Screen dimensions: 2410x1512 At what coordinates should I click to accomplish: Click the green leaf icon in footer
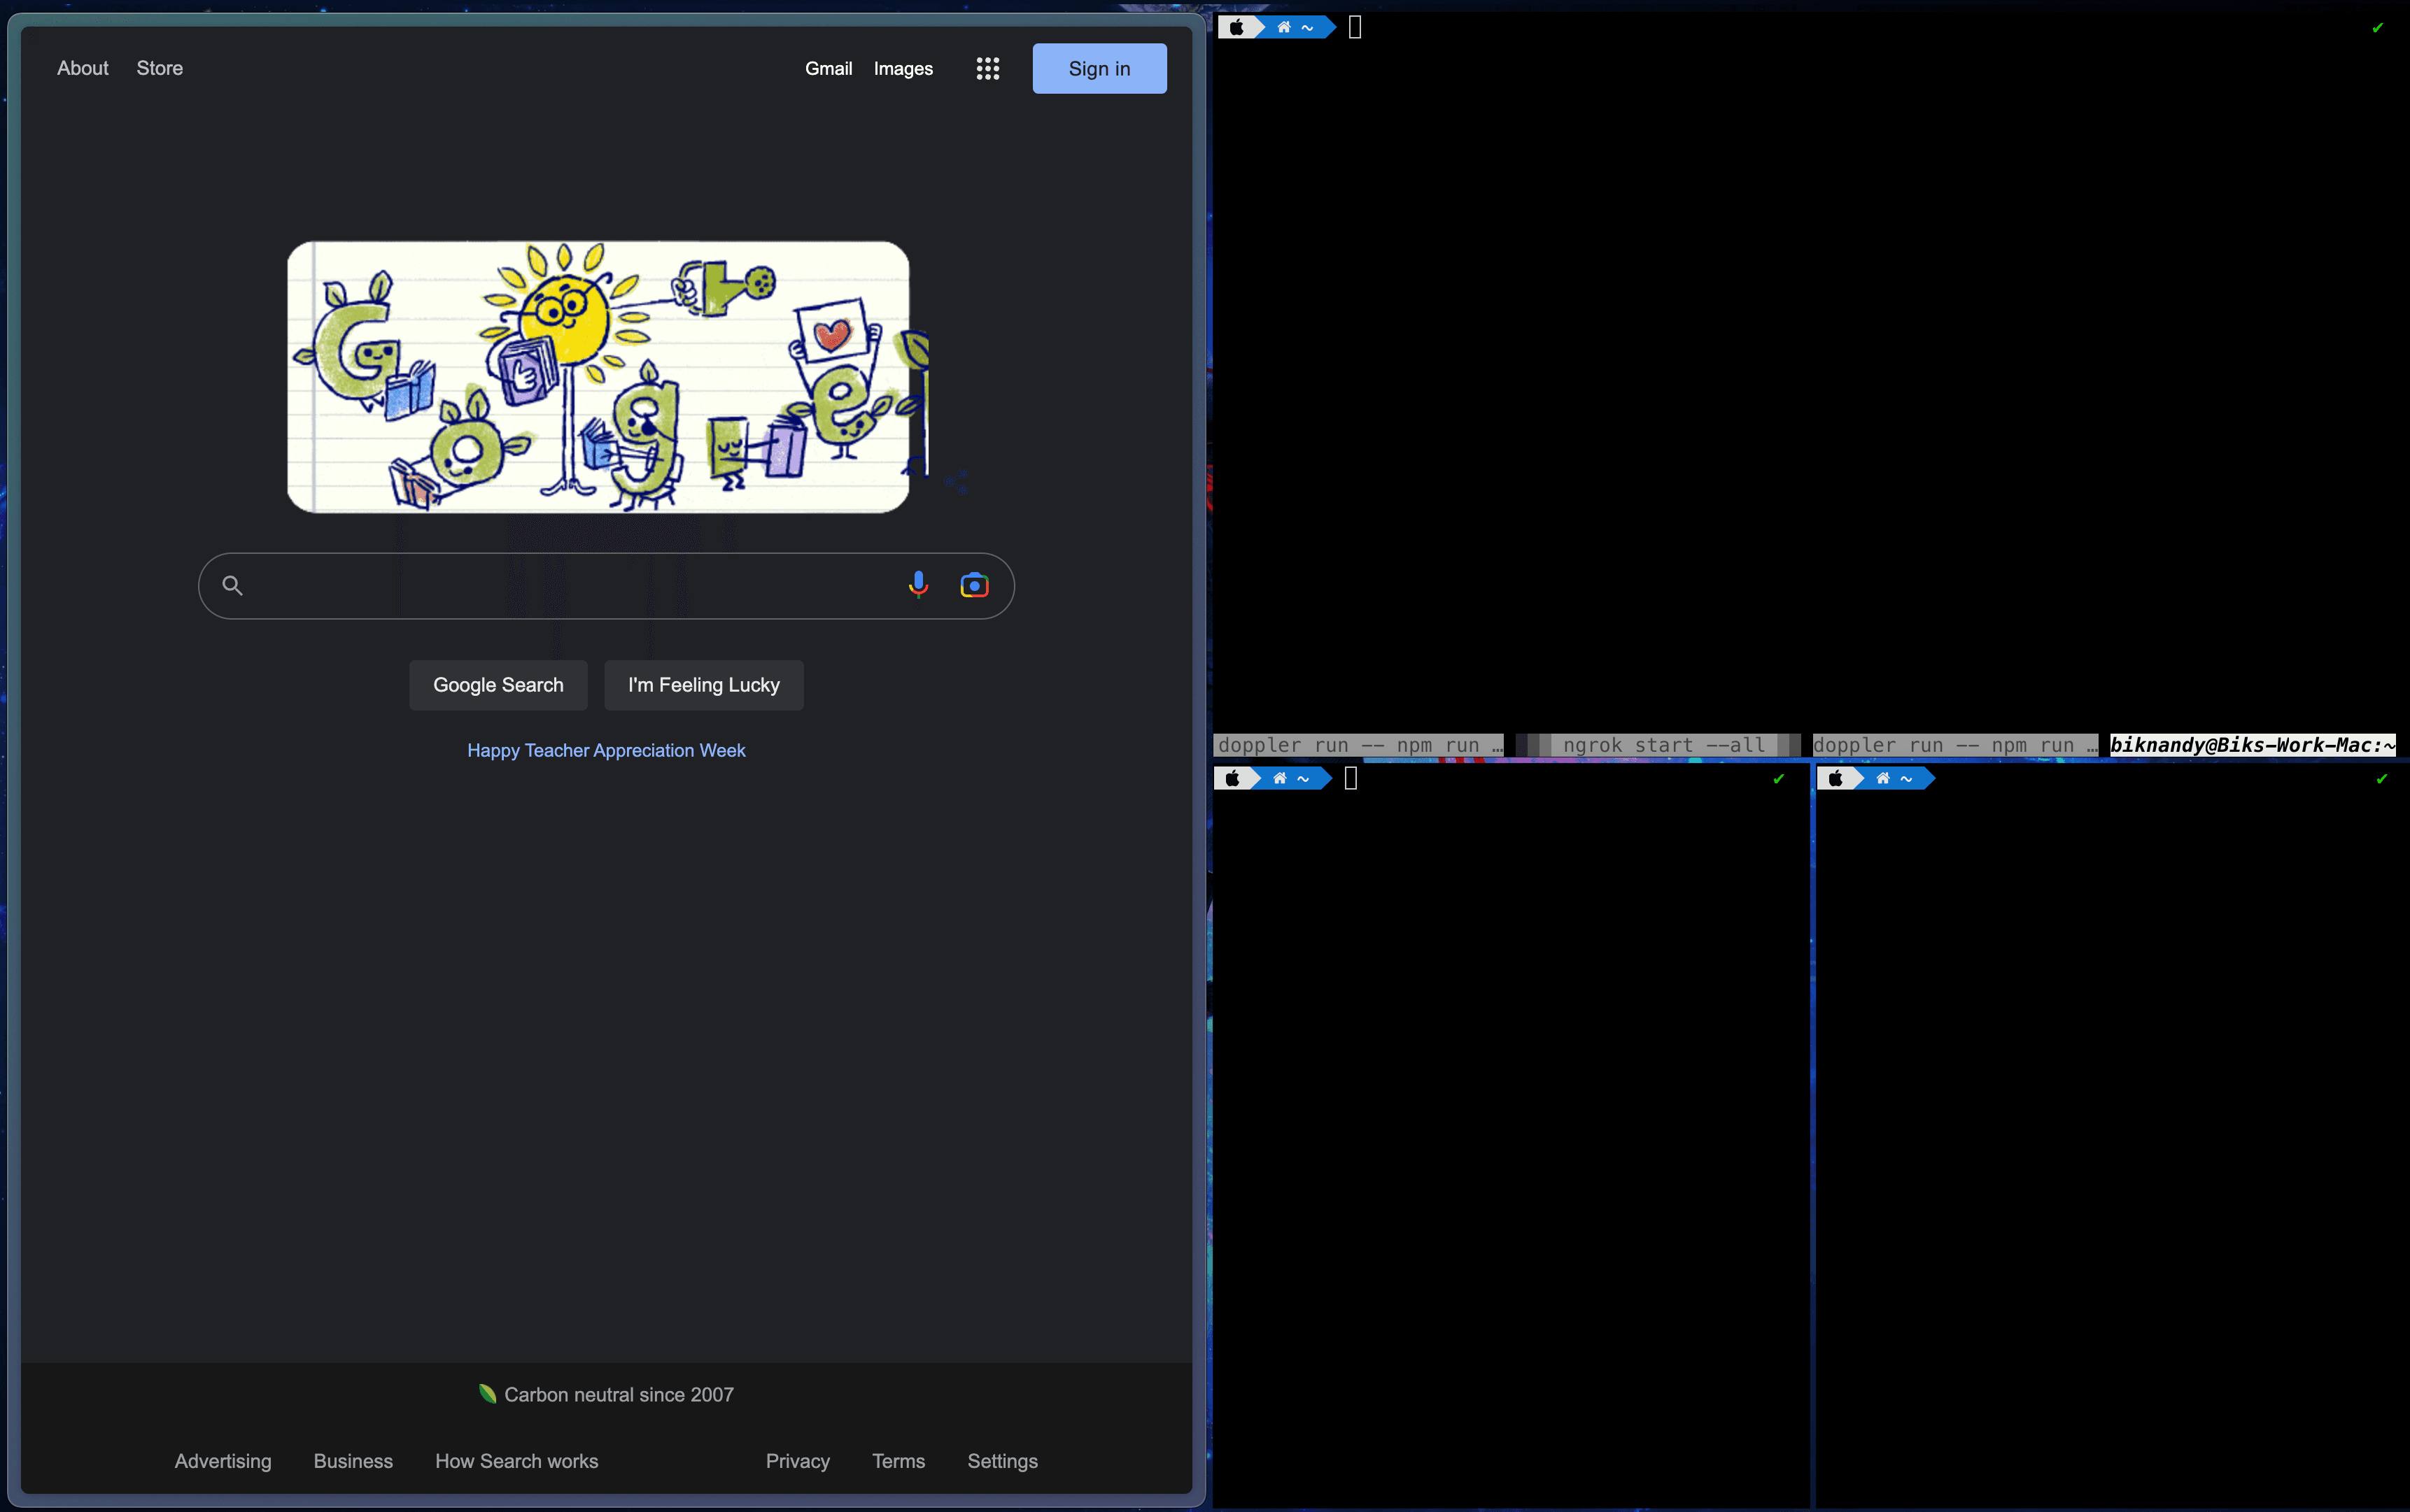coord(487,1394)
